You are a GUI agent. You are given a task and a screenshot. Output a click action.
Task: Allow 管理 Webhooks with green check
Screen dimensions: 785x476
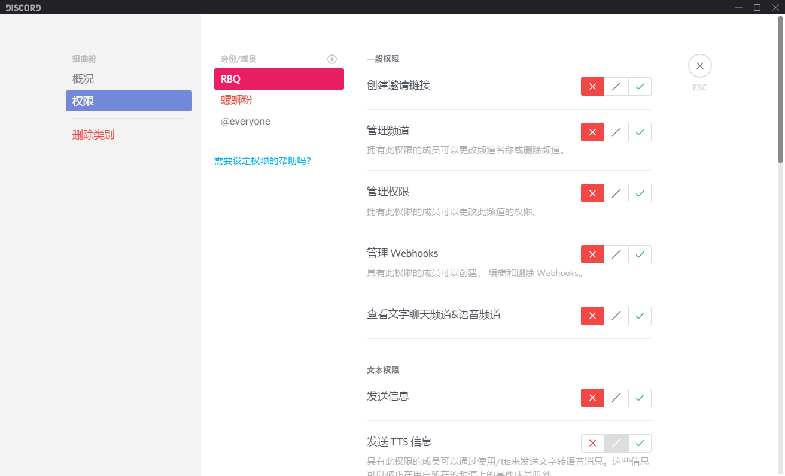click(x=640, y=254)
